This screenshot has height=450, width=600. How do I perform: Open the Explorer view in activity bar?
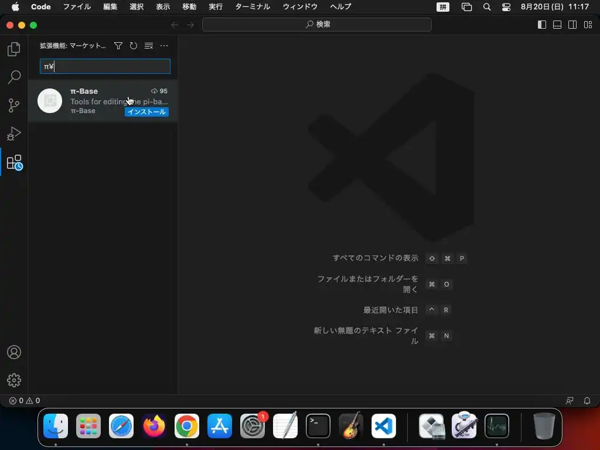pyautogui.click(x=14, y=49)
